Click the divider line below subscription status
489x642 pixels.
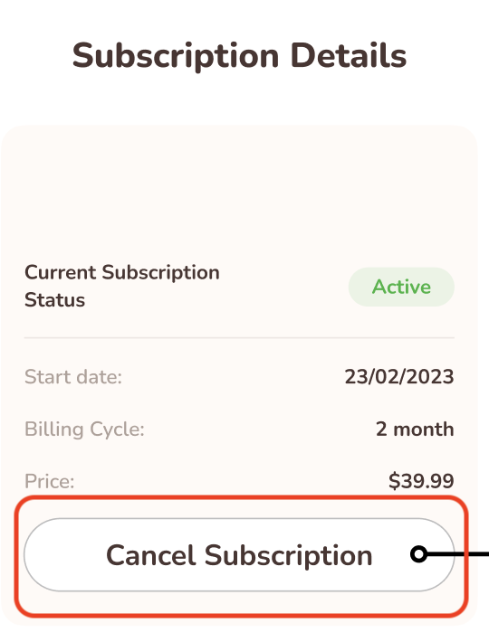click(239, 338)
